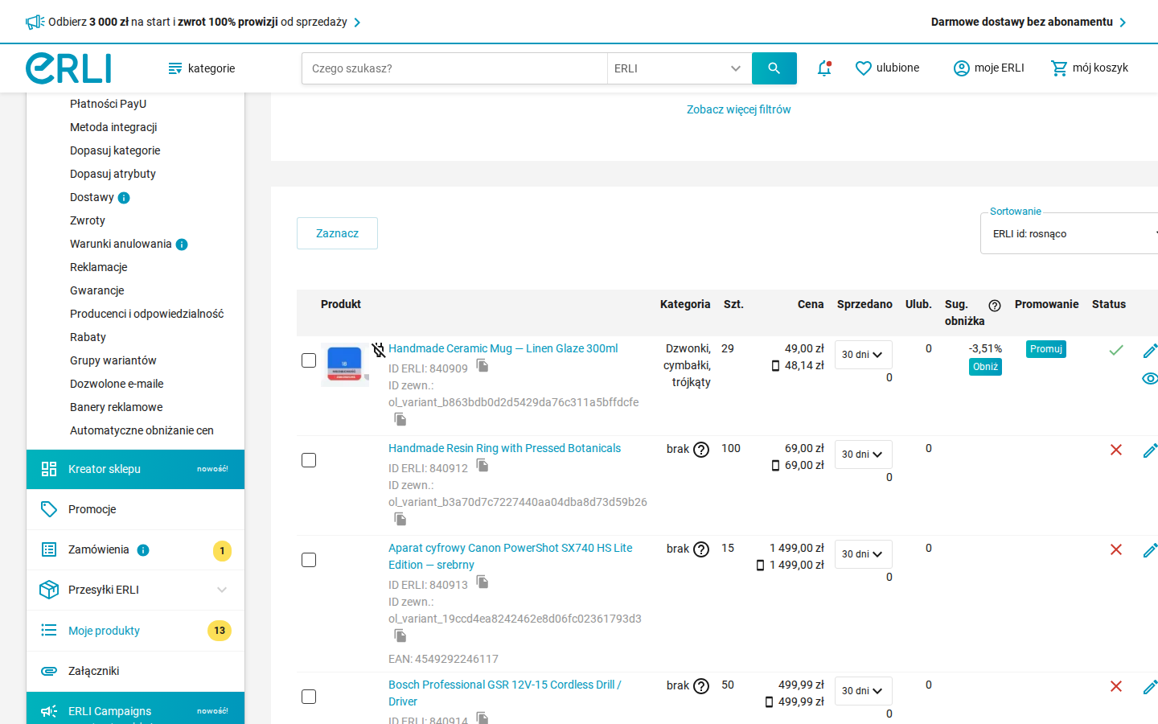Edit Handmade Ceramic Mug pencil icon
Image resolution: width=1158 pixels, height=724 pixels.
(1150, 351)
